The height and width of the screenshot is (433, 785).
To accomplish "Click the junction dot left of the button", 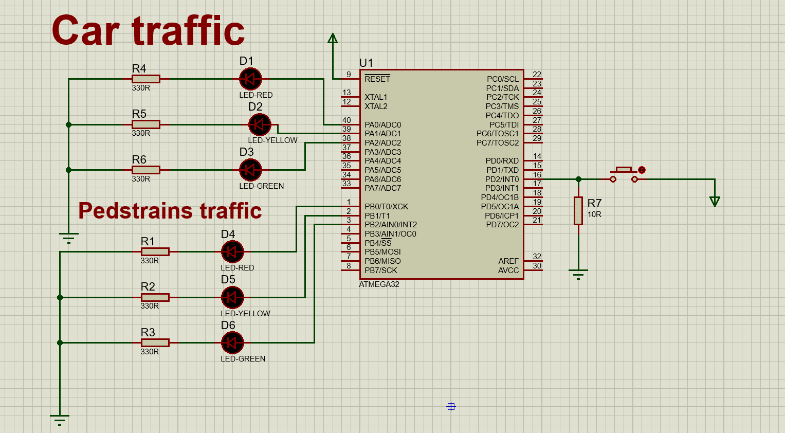I will click(578, 179).
